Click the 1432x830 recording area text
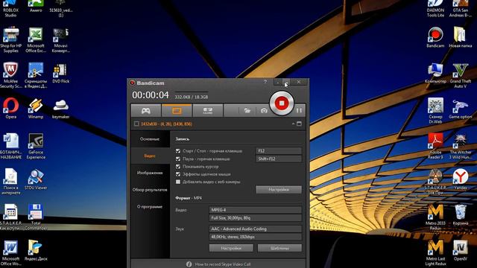 (x=166, y=124)
